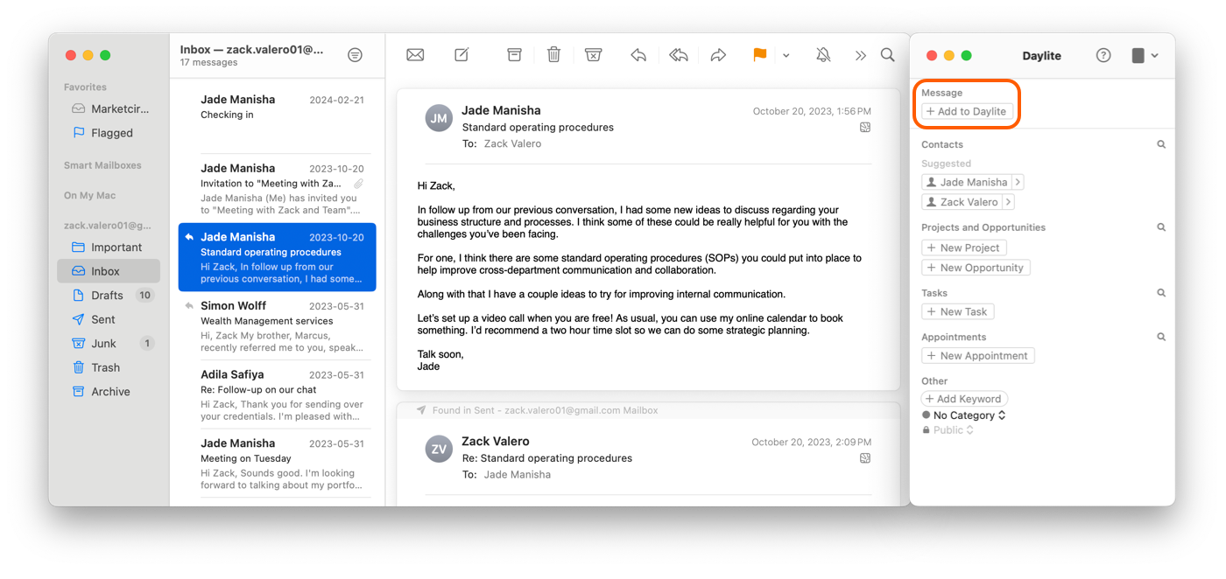
Task: Open the Daylite color panel menu
Action: coord(1145,55)
